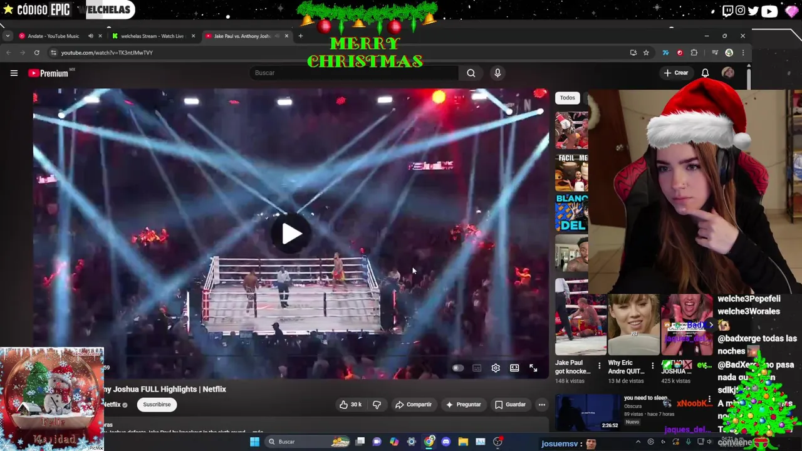Open 'you need to sleep' video thumbnail

[x=588, y=412]
